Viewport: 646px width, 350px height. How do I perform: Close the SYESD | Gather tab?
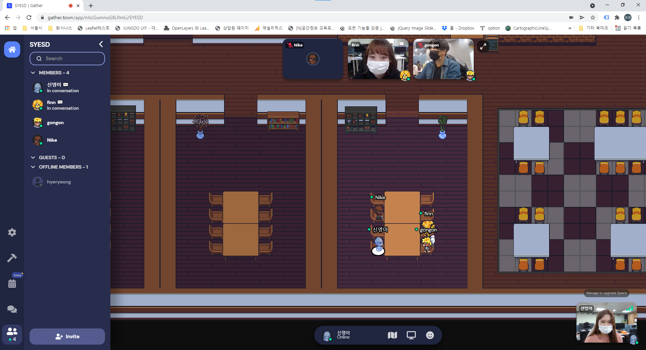[78, 6]
